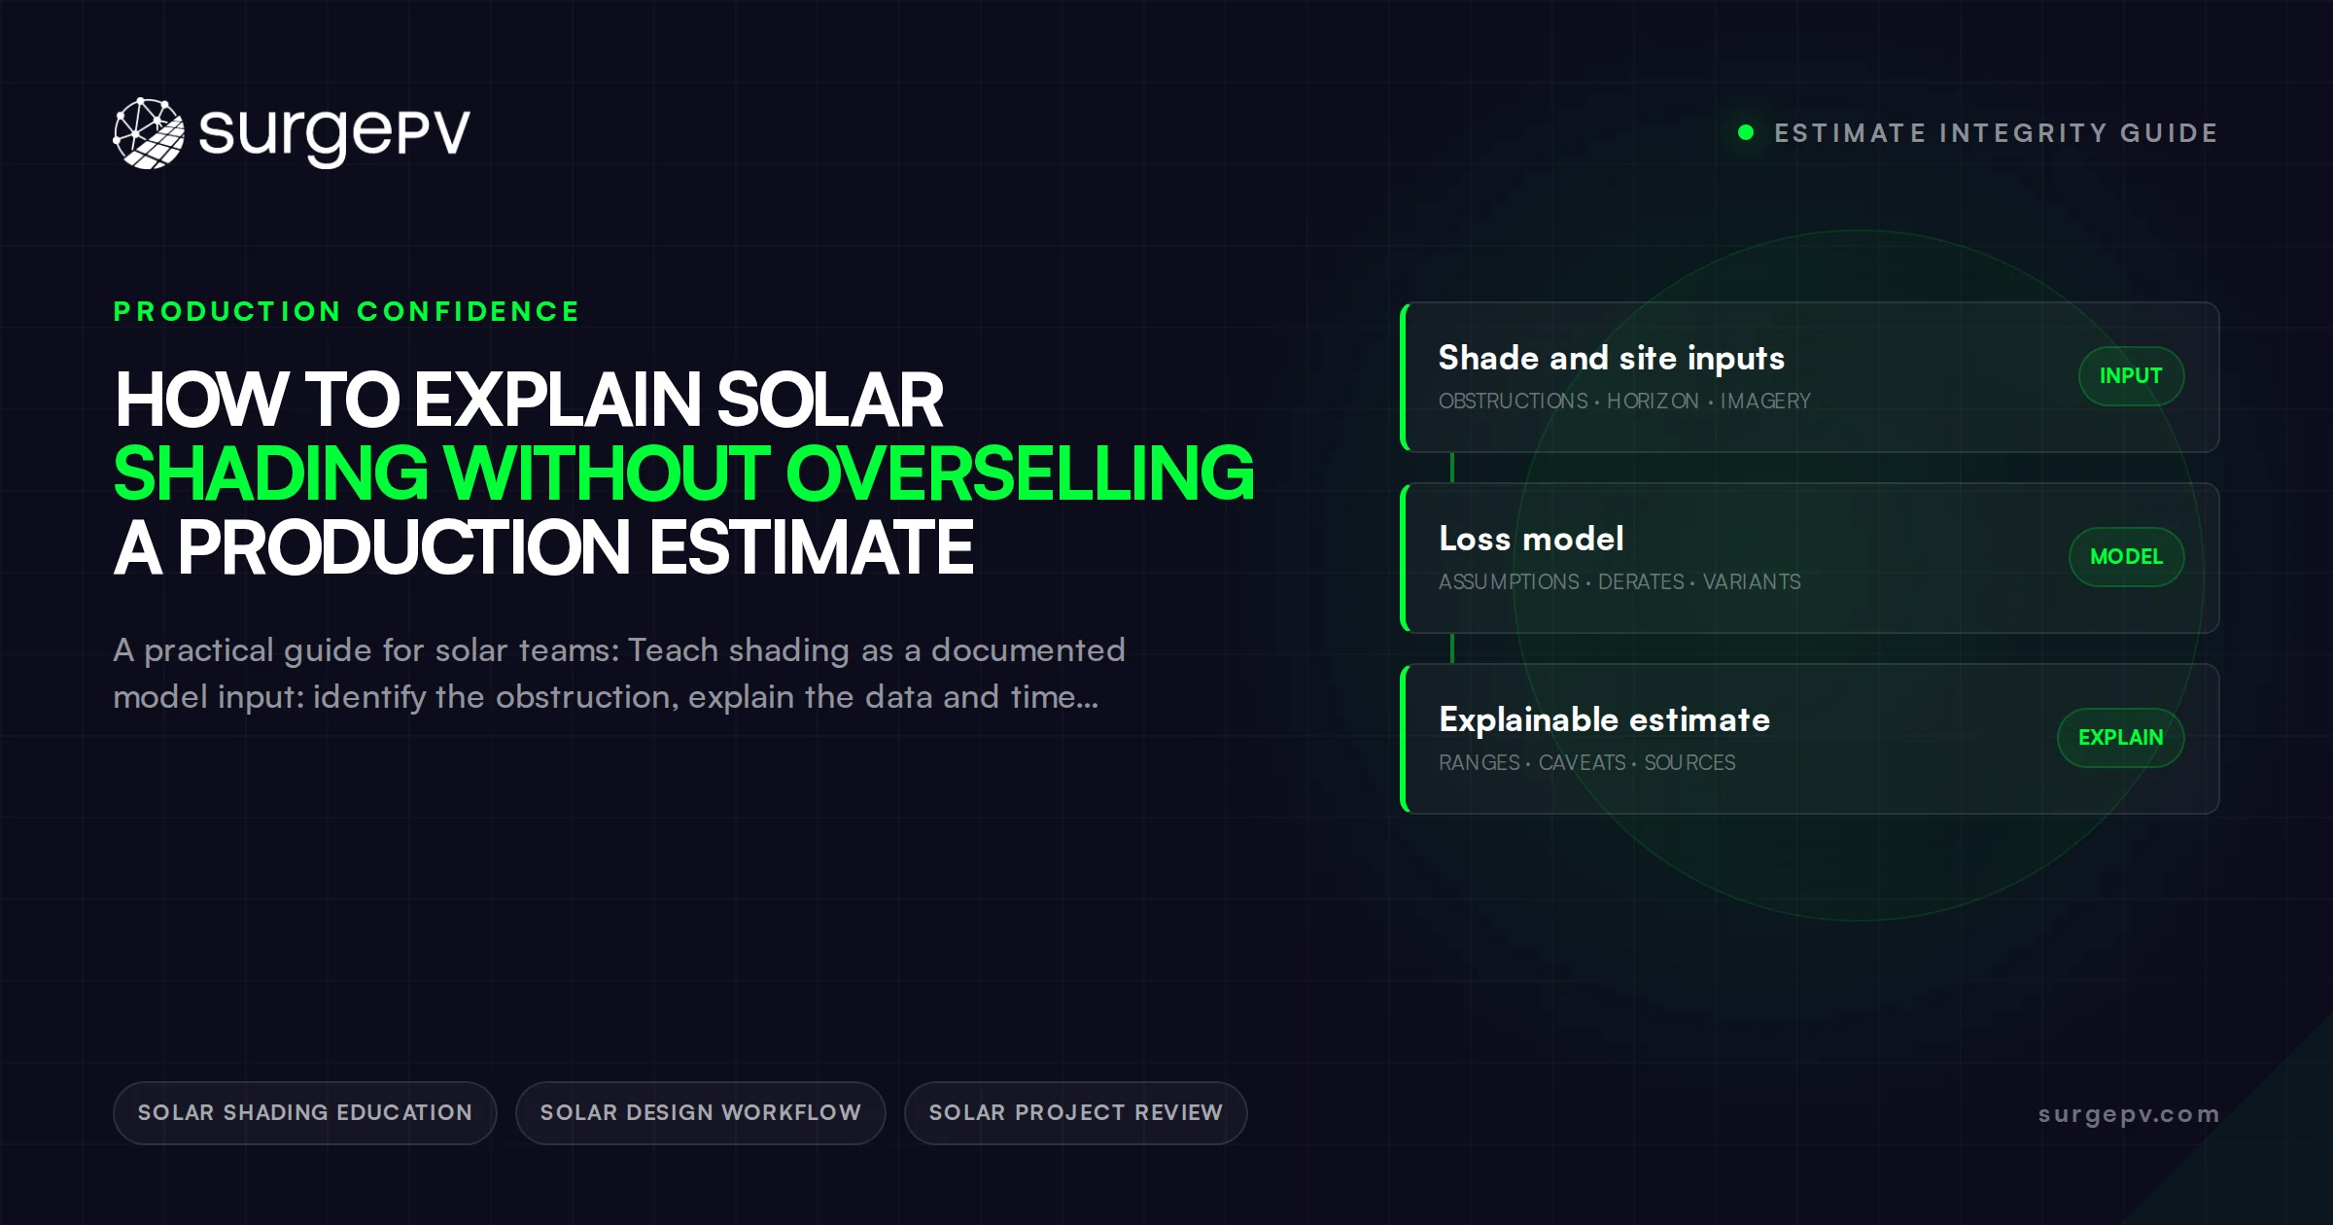This screenshot has width=2333, height=1225.
Task: Click the 'How to Explain Solar' headline line
Action: 529,400
